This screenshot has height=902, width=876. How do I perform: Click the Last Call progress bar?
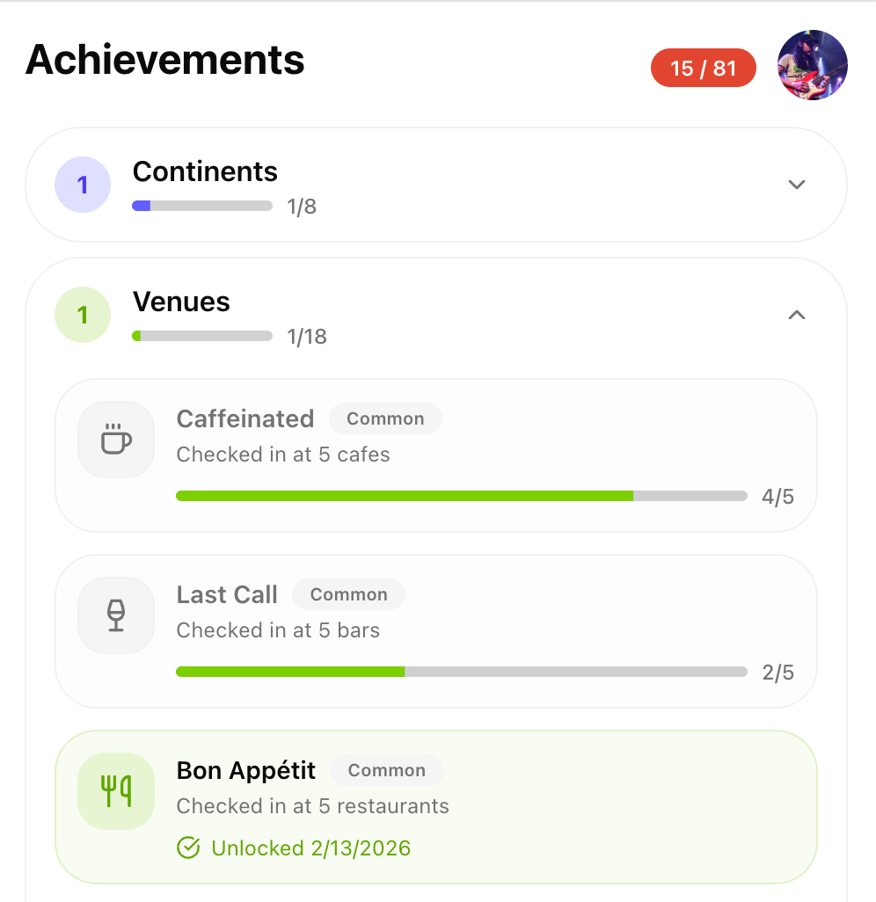coord(461,672)
